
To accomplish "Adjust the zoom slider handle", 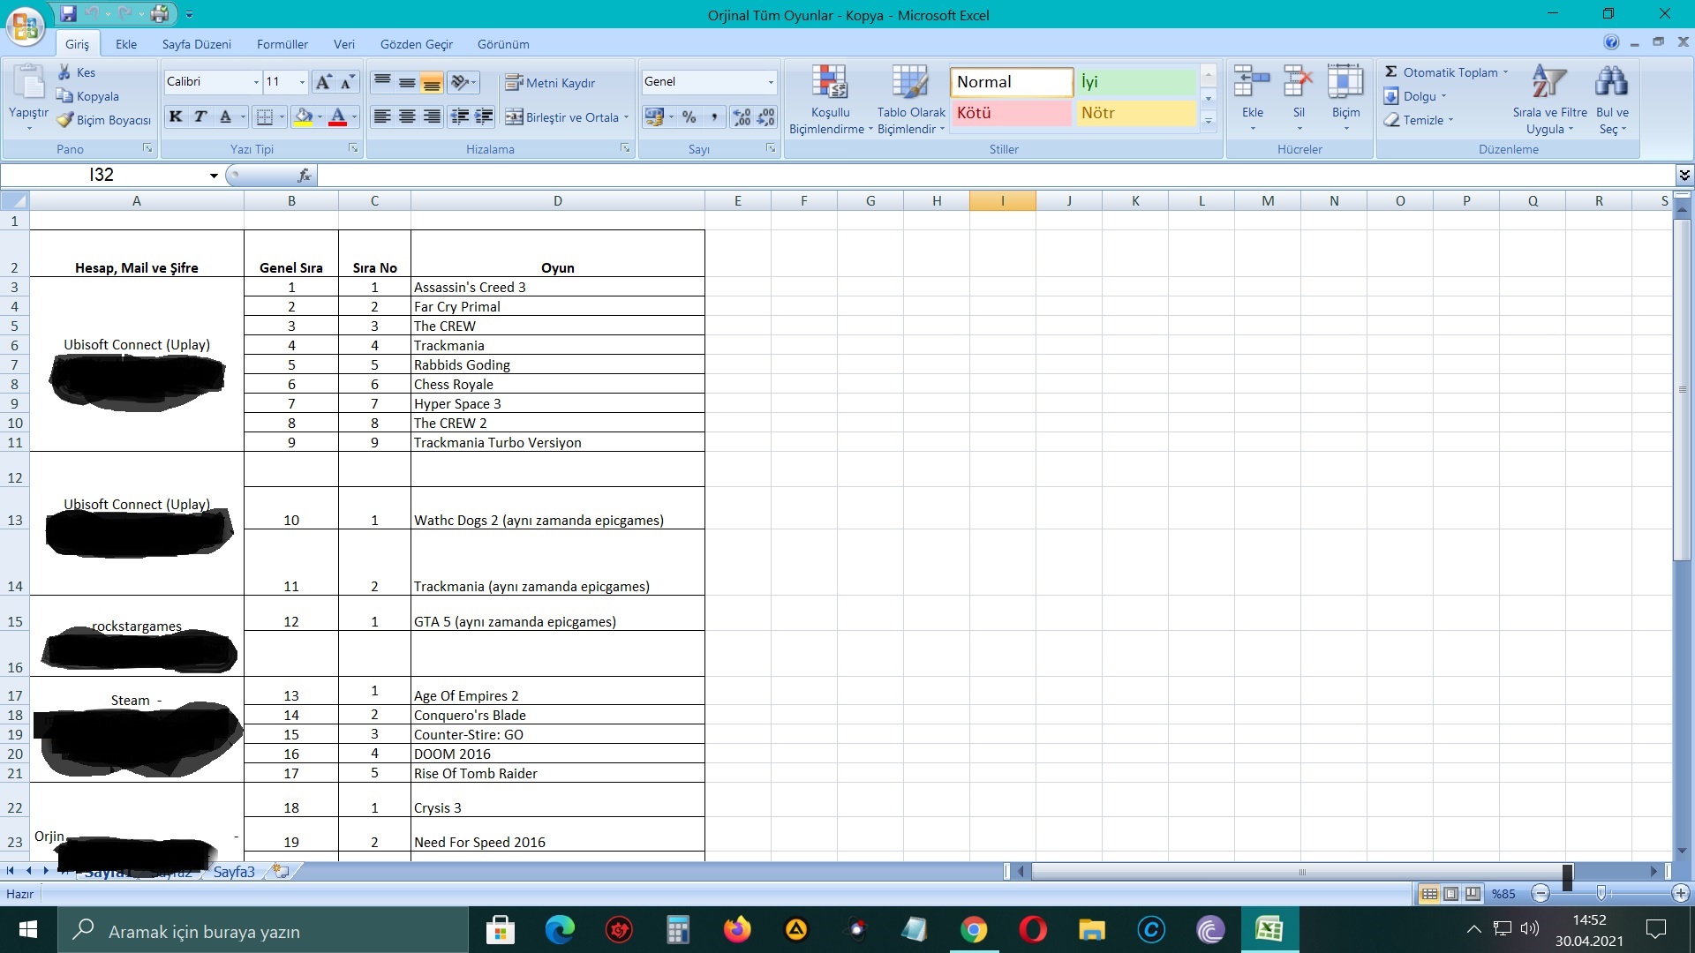I will tap(1601, 894).
